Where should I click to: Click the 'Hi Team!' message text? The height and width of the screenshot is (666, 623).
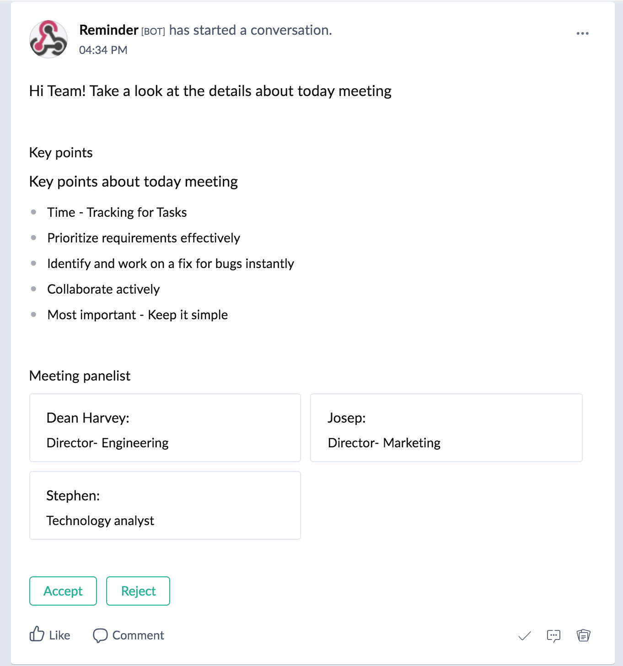point(210,91)
